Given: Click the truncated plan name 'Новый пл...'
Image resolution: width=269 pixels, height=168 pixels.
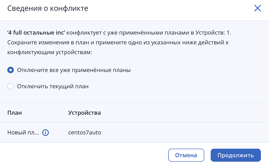Looking at the screenshot, I should (x=23, y=133).
